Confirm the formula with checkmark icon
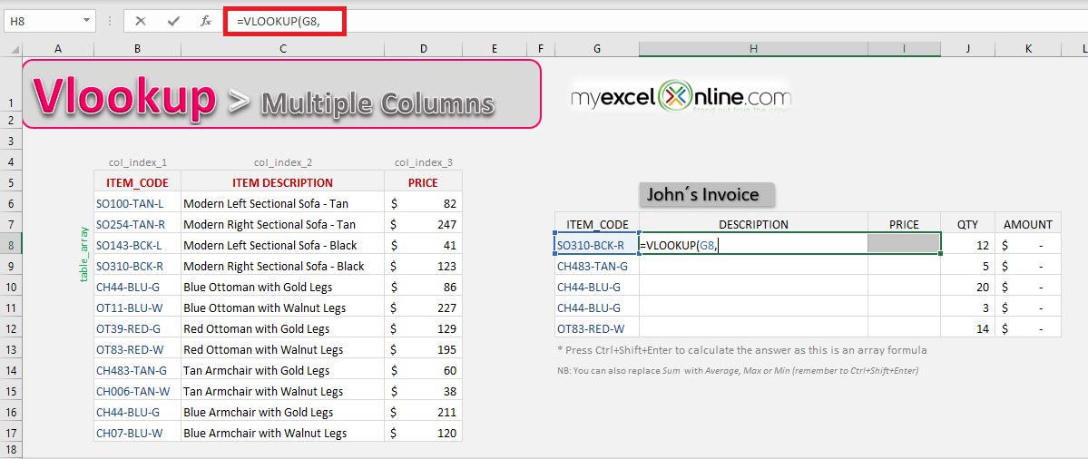This screenshot has width=1088, height=459. click(x=173, y=22)
